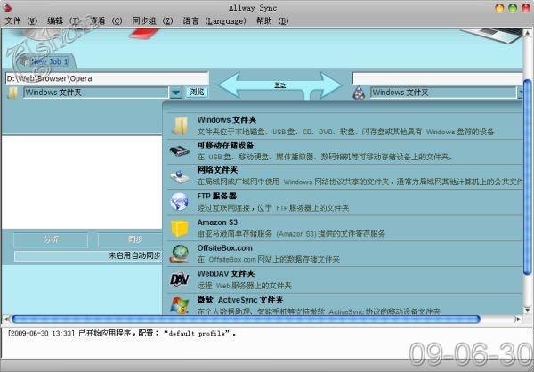Click the Allway Sync app icon in the title bar
Image resolution: width=534 pixels, height=372 pixels.
pos(7,7)
